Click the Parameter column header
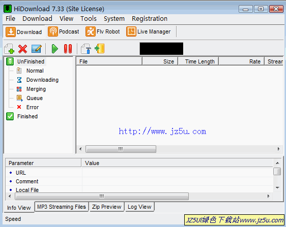286x227 pixels. click(x=43, y=163)
